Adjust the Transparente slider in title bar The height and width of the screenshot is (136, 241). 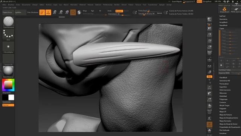click(189, 2)
